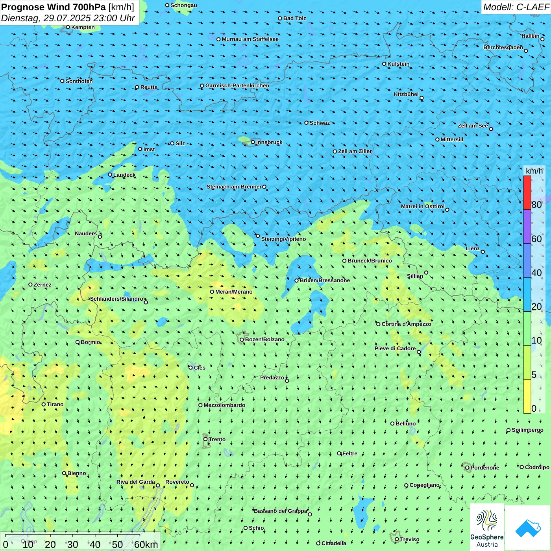The height and width of the screenshot is (551, 551).
Task: Click the 'Mezzolombardo' label
Action: click(x=224, y=405)
